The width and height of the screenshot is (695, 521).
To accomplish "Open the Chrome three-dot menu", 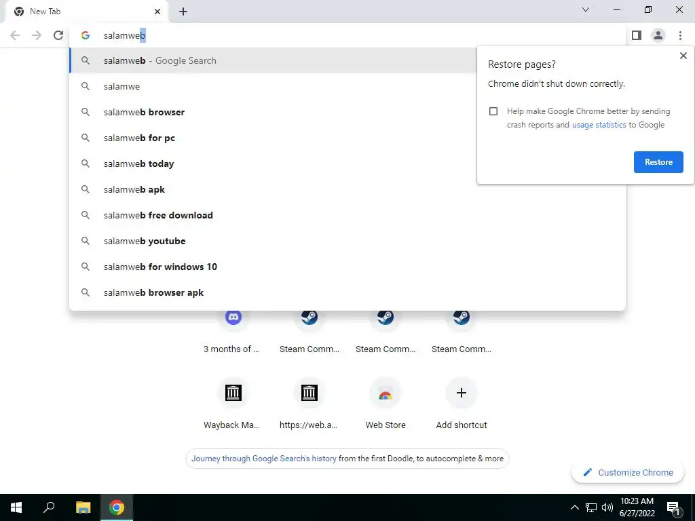I will (x=680, y=35).
